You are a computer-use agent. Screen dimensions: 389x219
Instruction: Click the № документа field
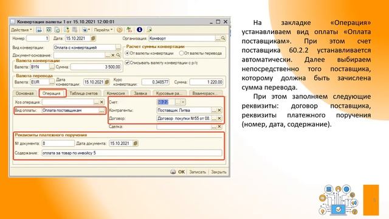[x=58, y=144]
